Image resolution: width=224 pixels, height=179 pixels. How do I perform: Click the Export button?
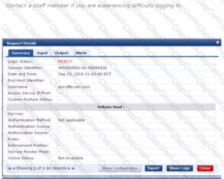[x=154, y=168]
